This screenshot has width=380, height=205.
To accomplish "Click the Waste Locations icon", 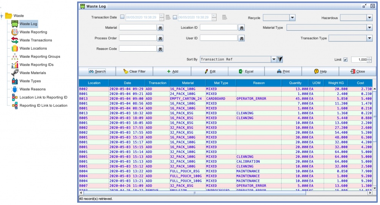I will click(15, 48).
